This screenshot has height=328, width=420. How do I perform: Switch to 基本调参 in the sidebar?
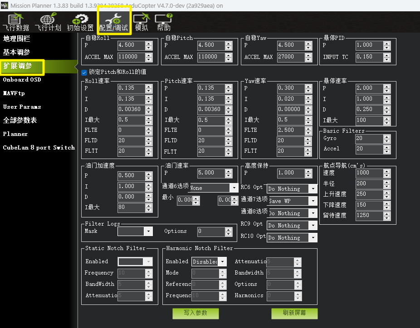pos(17,53)
